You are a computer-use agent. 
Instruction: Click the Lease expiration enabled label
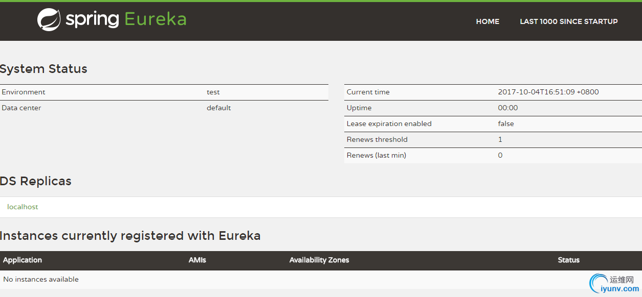click(389, 123)
